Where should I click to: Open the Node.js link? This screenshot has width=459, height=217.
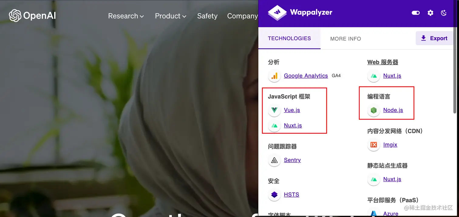coord(393,110)
